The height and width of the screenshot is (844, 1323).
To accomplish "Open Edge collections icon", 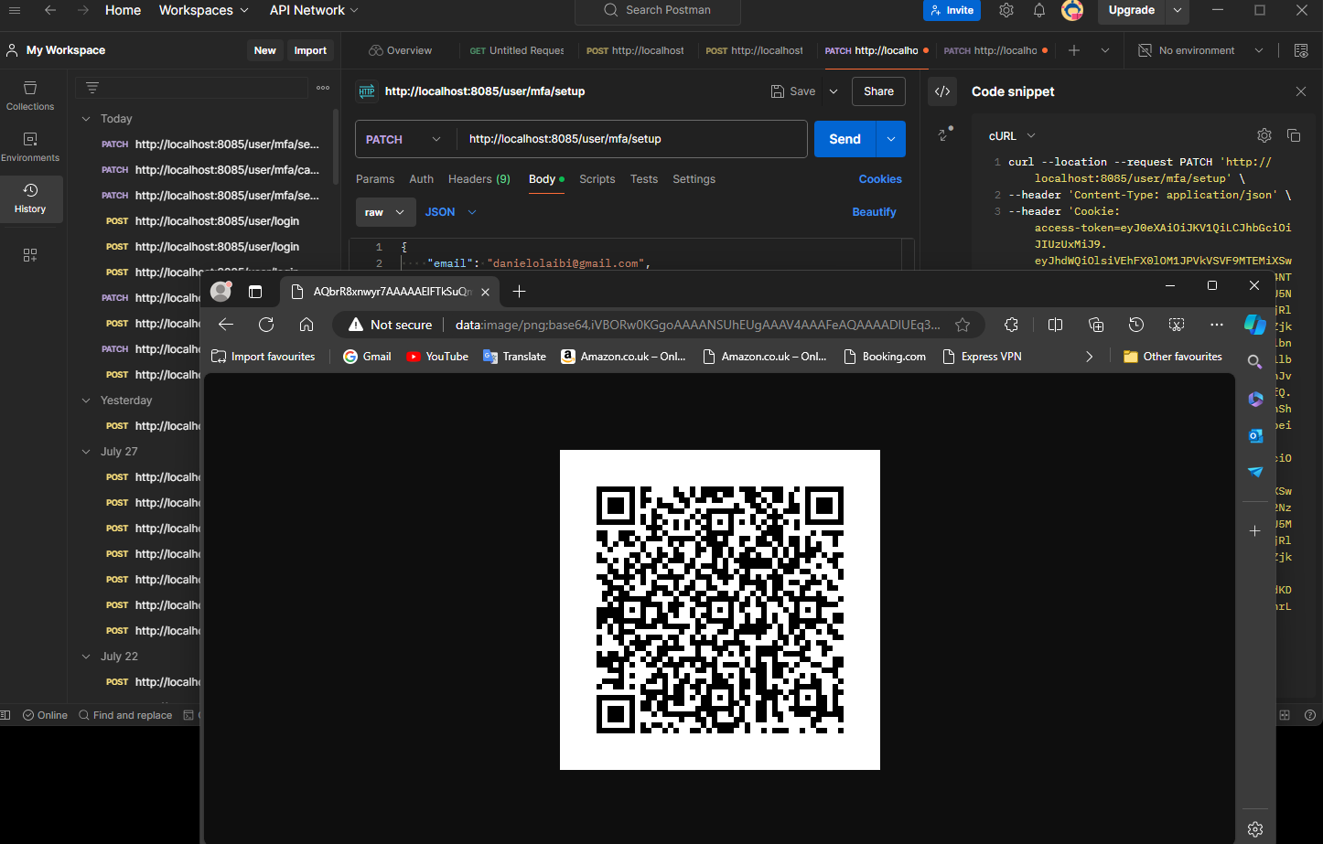I will (1096, 325).
